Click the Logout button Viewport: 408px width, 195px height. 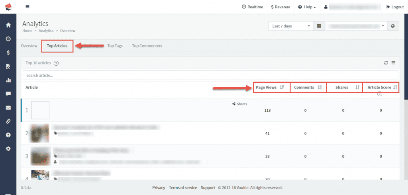tap(394, 7)
